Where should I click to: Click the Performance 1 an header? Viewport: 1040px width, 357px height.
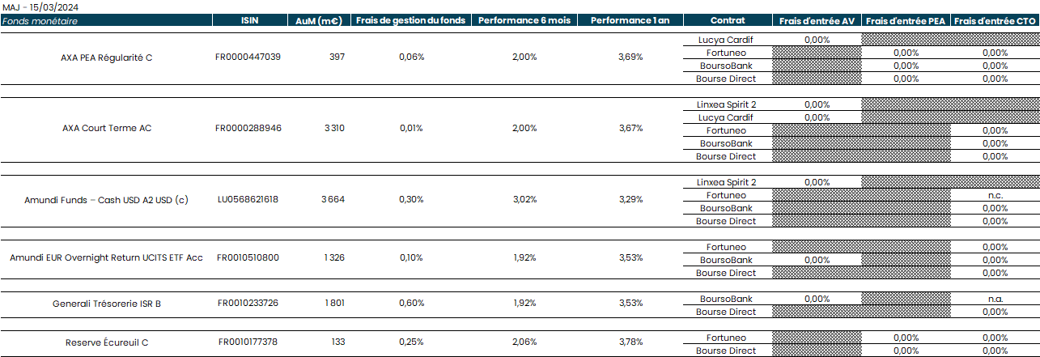pyautogui.click(x=630, y=20)
